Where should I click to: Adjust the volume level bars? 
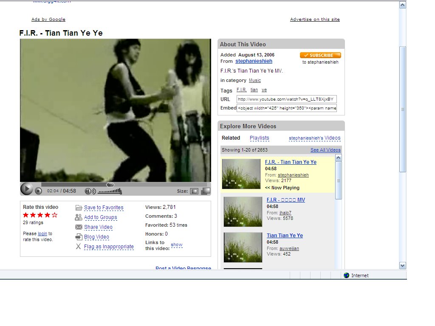coord(110,191)
